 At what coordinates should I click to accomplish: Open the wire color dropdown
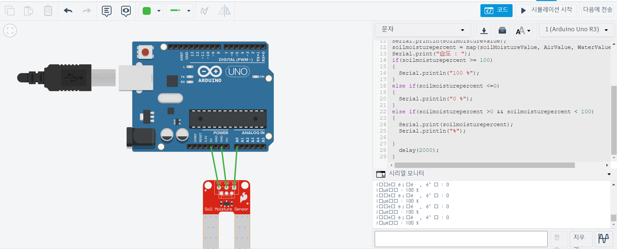(151, 11)
